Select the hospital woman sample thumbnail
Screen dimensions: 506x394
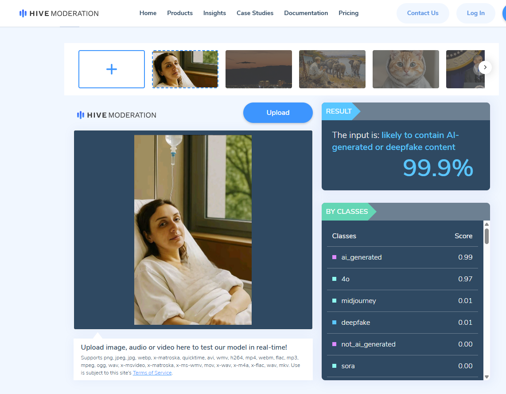pyautogui.click(x=185, y=69)
